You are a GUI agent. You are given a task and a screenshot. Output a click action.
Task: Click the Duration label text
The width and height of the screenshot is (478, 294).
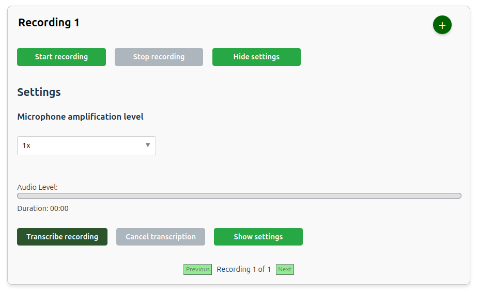32,209
